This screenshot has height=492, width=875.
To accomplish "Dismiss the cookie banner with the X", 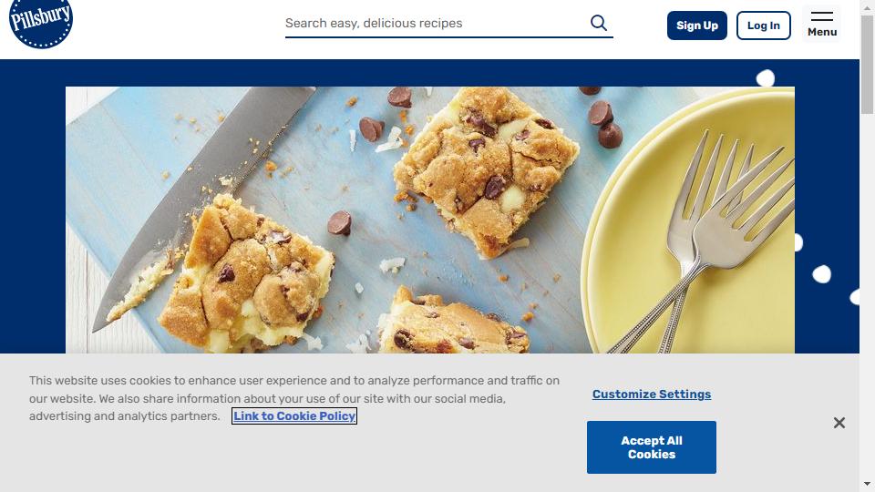I will coord(839,423).
